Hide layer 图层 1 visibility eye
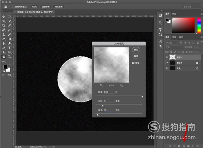The height and width of the screenshot is (148, 203). pyautogui.click(x=167, y=63)
